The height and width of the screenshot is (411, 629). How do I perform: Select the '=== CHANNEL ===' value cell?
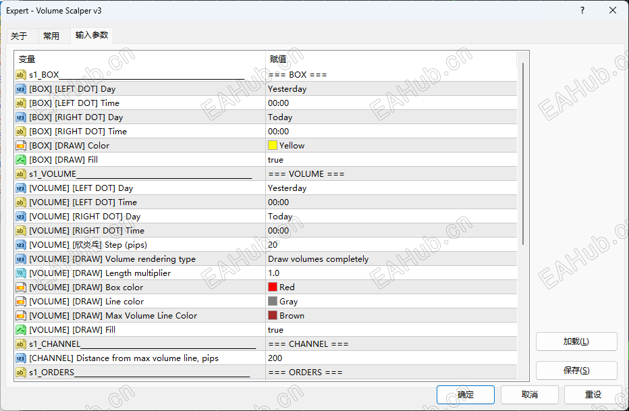click(x=391, y=344)
